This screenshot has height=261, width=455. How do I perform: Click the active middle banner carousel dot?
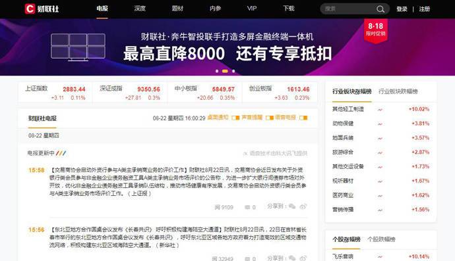pos(225,71)
